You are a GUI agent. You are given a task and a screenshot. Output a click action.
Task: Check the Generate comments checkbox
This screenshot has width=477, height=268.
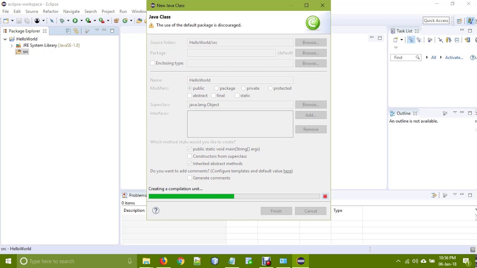point(190,178)
